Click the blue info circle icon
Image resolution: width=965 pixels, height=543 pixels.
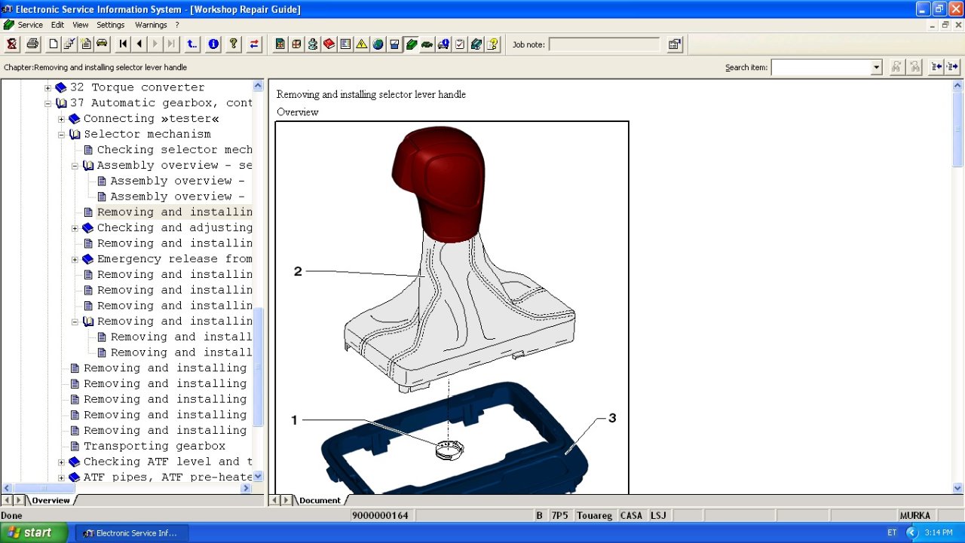click(x=213, y=44)
